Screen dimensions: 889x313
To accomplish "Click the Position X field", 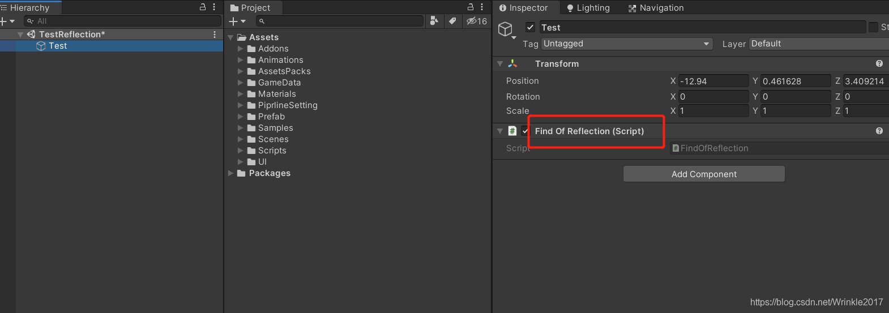I will [x=713, y=81].
